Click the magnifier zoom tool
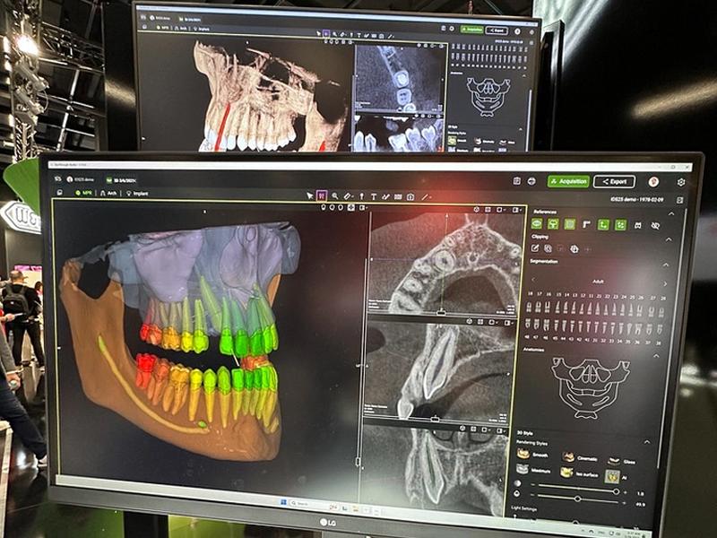Image resolution: width=717 pixels, height=538 pixels. [x=335, y=195]
